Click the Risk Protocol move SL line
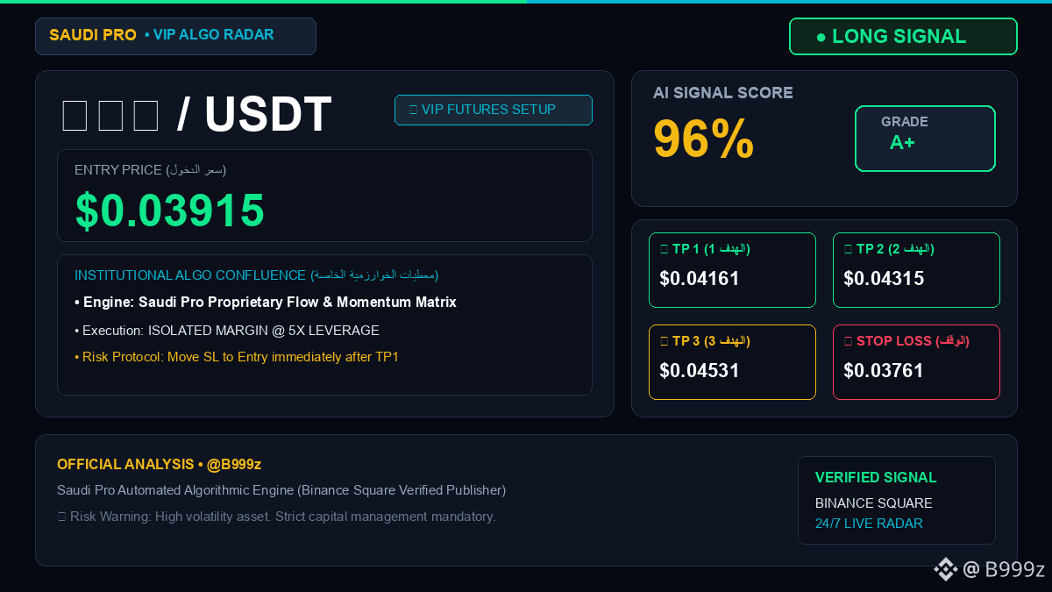This screenshot has height=592, width=1052. [x=237, y=357]
